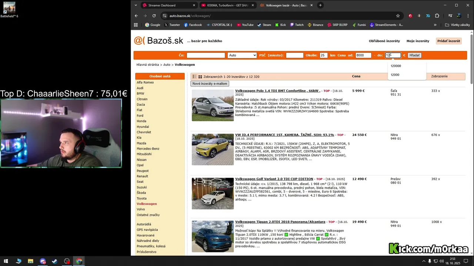Show hidden system tray icons
This screenshot has width=474, height=266.
click(x=424, y=261)
